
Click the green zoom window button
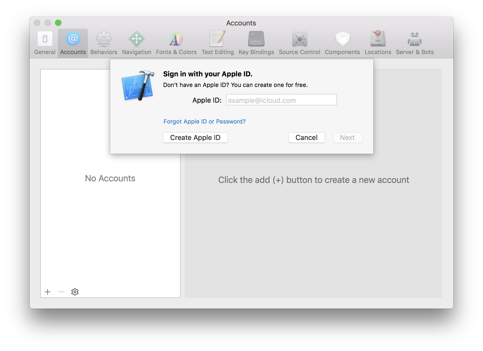pyautogui.click(x=58, y=23)
